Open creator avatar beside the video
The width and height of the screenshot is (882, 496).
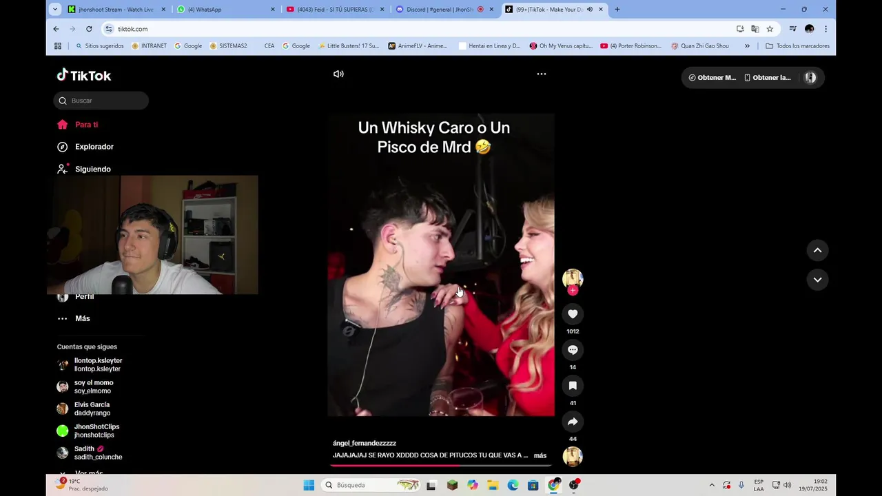[x=573, y=278]
